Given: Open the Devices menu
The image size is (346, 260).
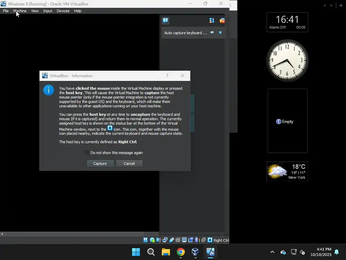Looking at the screenshot, I should point(63,11).
